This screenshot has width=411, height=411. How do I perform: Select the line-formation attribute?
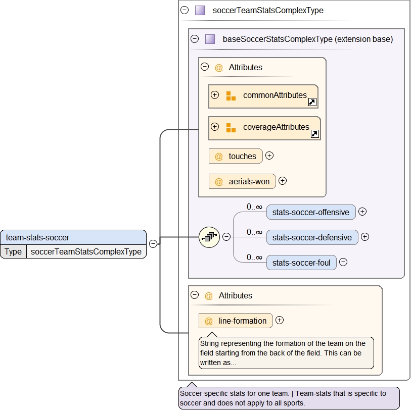tap(242, 321)
